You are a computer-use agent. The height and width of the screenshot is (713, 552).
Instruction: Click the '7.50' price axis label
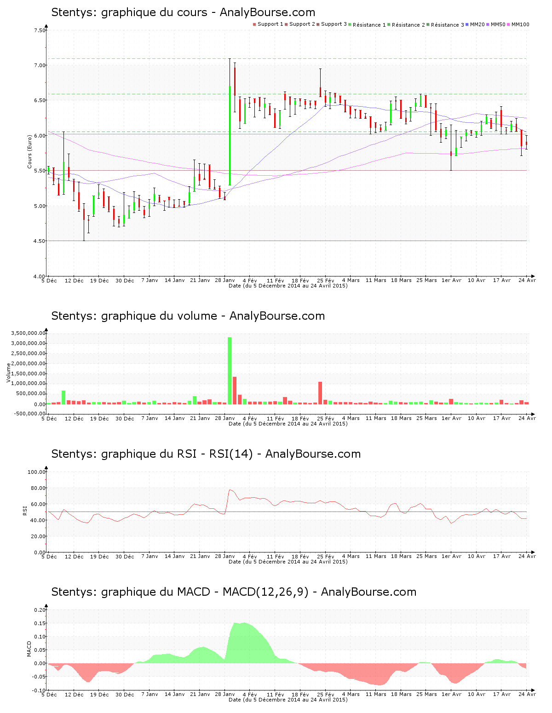[40, 30]
